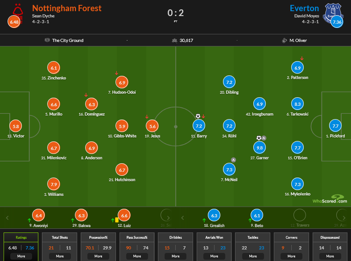Open the Aerials Won stat tab
Screen dimensions: 351x261
pos(215,238)
